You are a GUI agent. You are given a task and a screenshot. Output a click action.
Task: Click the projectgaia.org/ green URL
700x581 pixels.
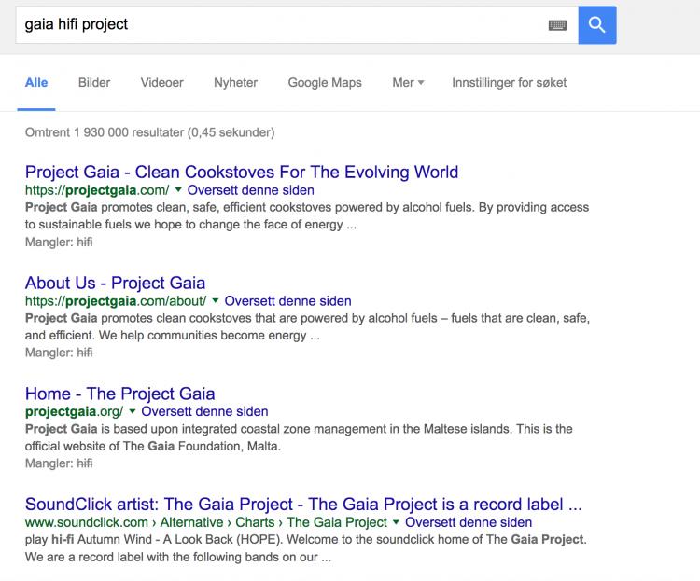click(x=74, y=411)
